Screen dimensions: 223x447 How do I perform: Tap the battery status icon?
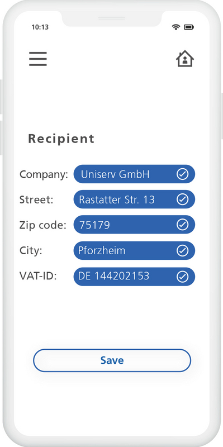(x=189, y=27)
